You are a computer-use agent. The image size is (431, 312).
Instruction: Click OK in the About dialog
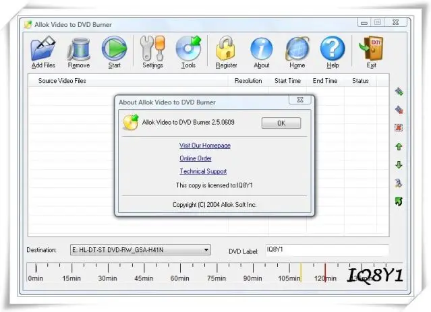281,123
